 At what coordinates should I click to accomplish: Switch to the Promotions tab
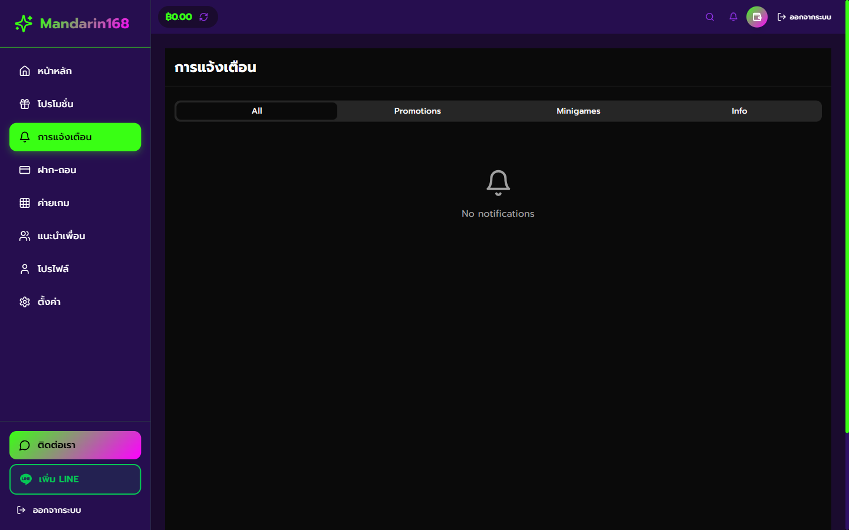click(x=417, y=111)
